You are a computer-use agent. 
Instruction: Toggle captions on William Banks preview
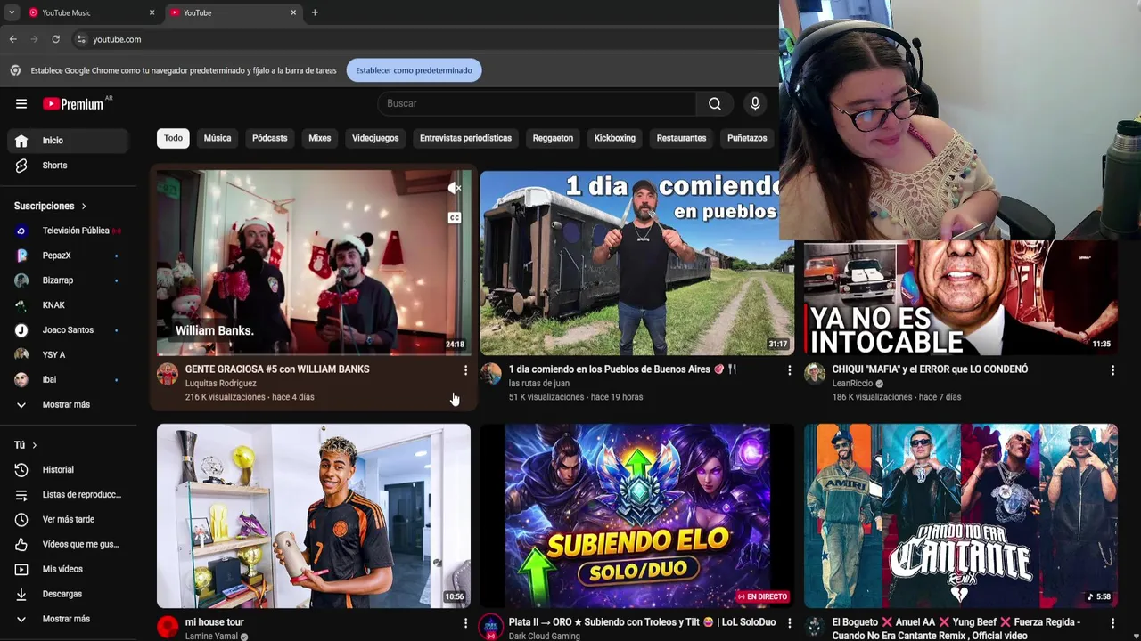tap(455, 218)
